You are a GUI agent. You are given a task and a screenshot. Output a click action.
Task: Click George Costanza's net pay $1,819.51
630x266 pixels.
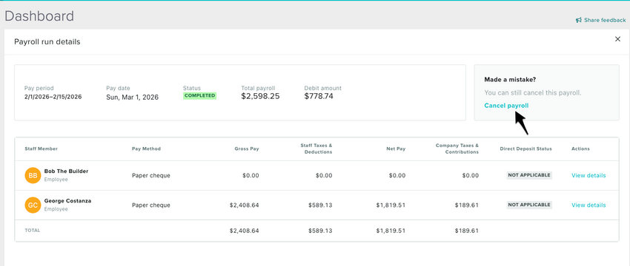(x=391, y=205)
